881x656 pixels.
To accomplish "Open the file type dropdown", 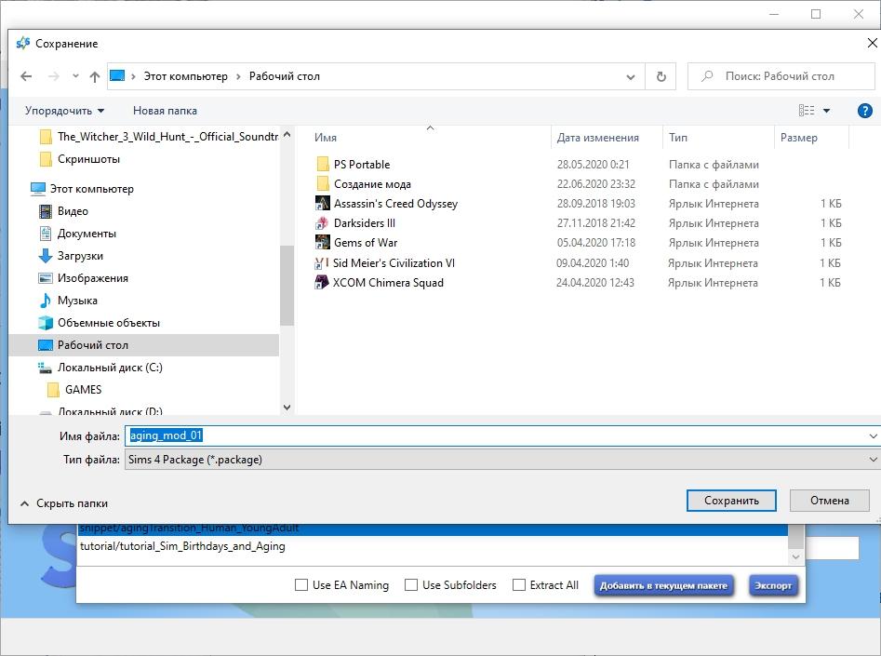I will pyautogui.click(x=873, y=460).
